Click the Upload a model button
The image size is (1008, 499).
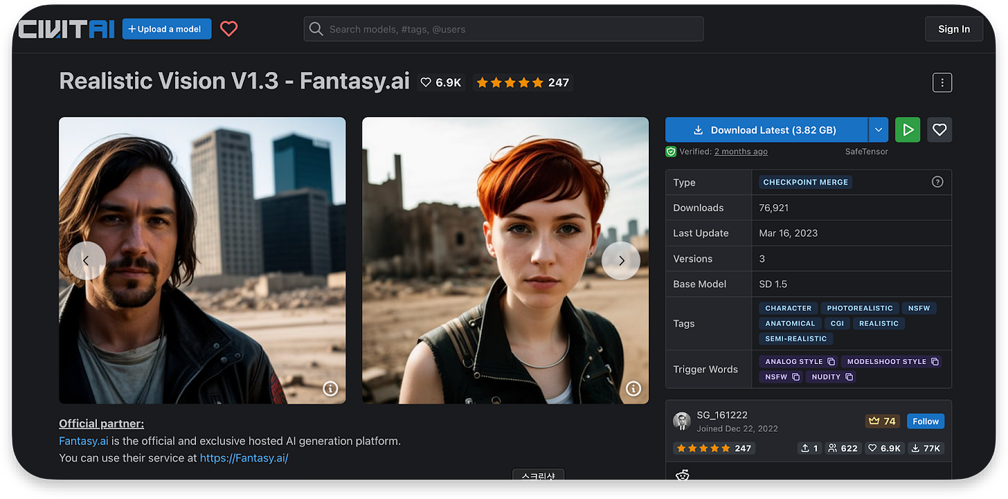coord(167,29)
